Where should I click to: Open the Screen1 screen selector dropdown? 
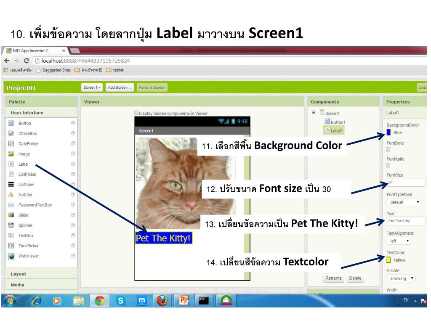click(92, 87)
